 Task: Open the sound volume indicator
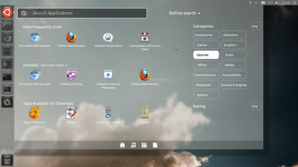[x=276, y=3]
